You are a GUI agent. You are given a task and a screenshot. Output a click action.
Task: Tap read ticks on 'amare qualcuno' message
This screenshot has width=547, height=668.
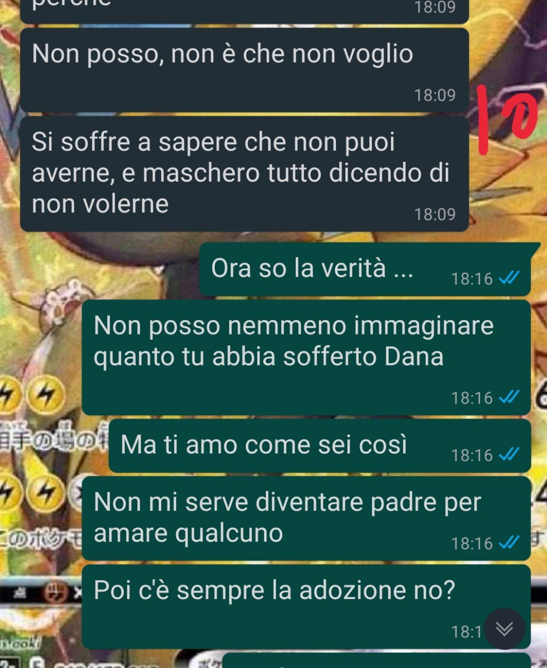(509, 543)
